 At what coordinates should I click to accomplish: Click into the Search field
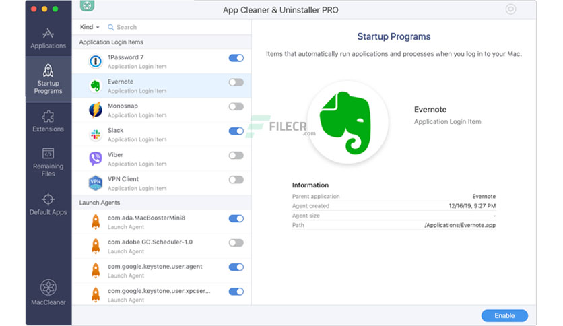coord(176,28)
